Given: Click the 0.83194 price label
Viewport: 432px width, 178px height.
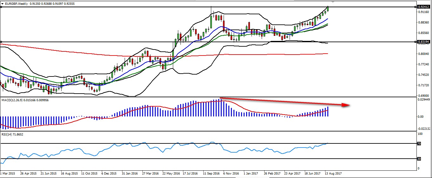Looking at the screenshot, I should click(424, 42).
